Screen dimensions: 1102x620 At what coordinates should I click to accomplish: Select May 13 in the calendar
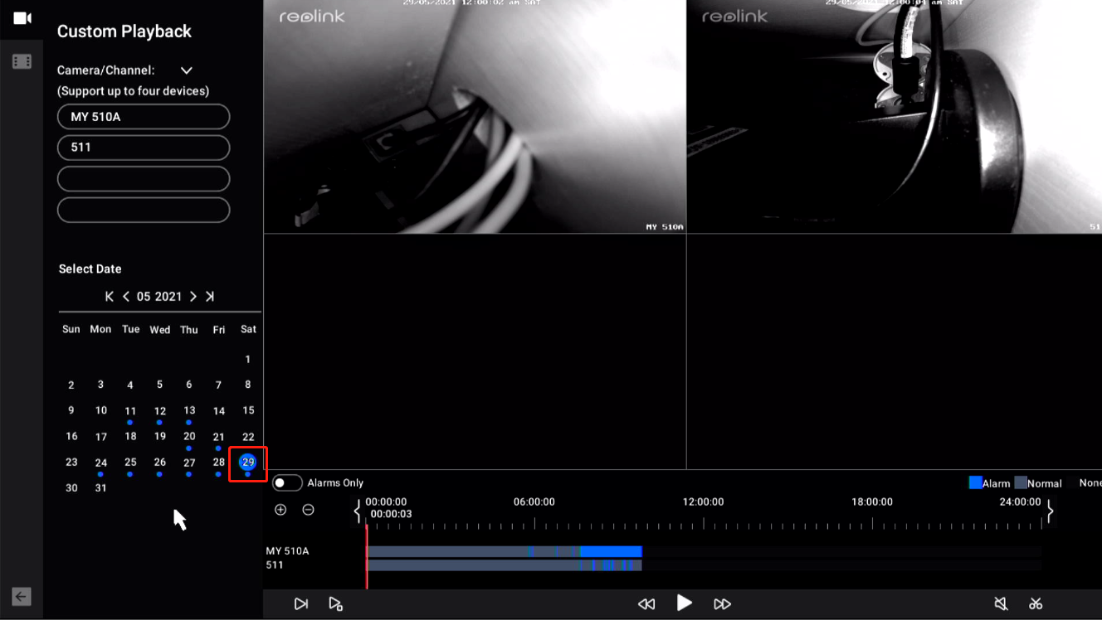tap(189, 410)
